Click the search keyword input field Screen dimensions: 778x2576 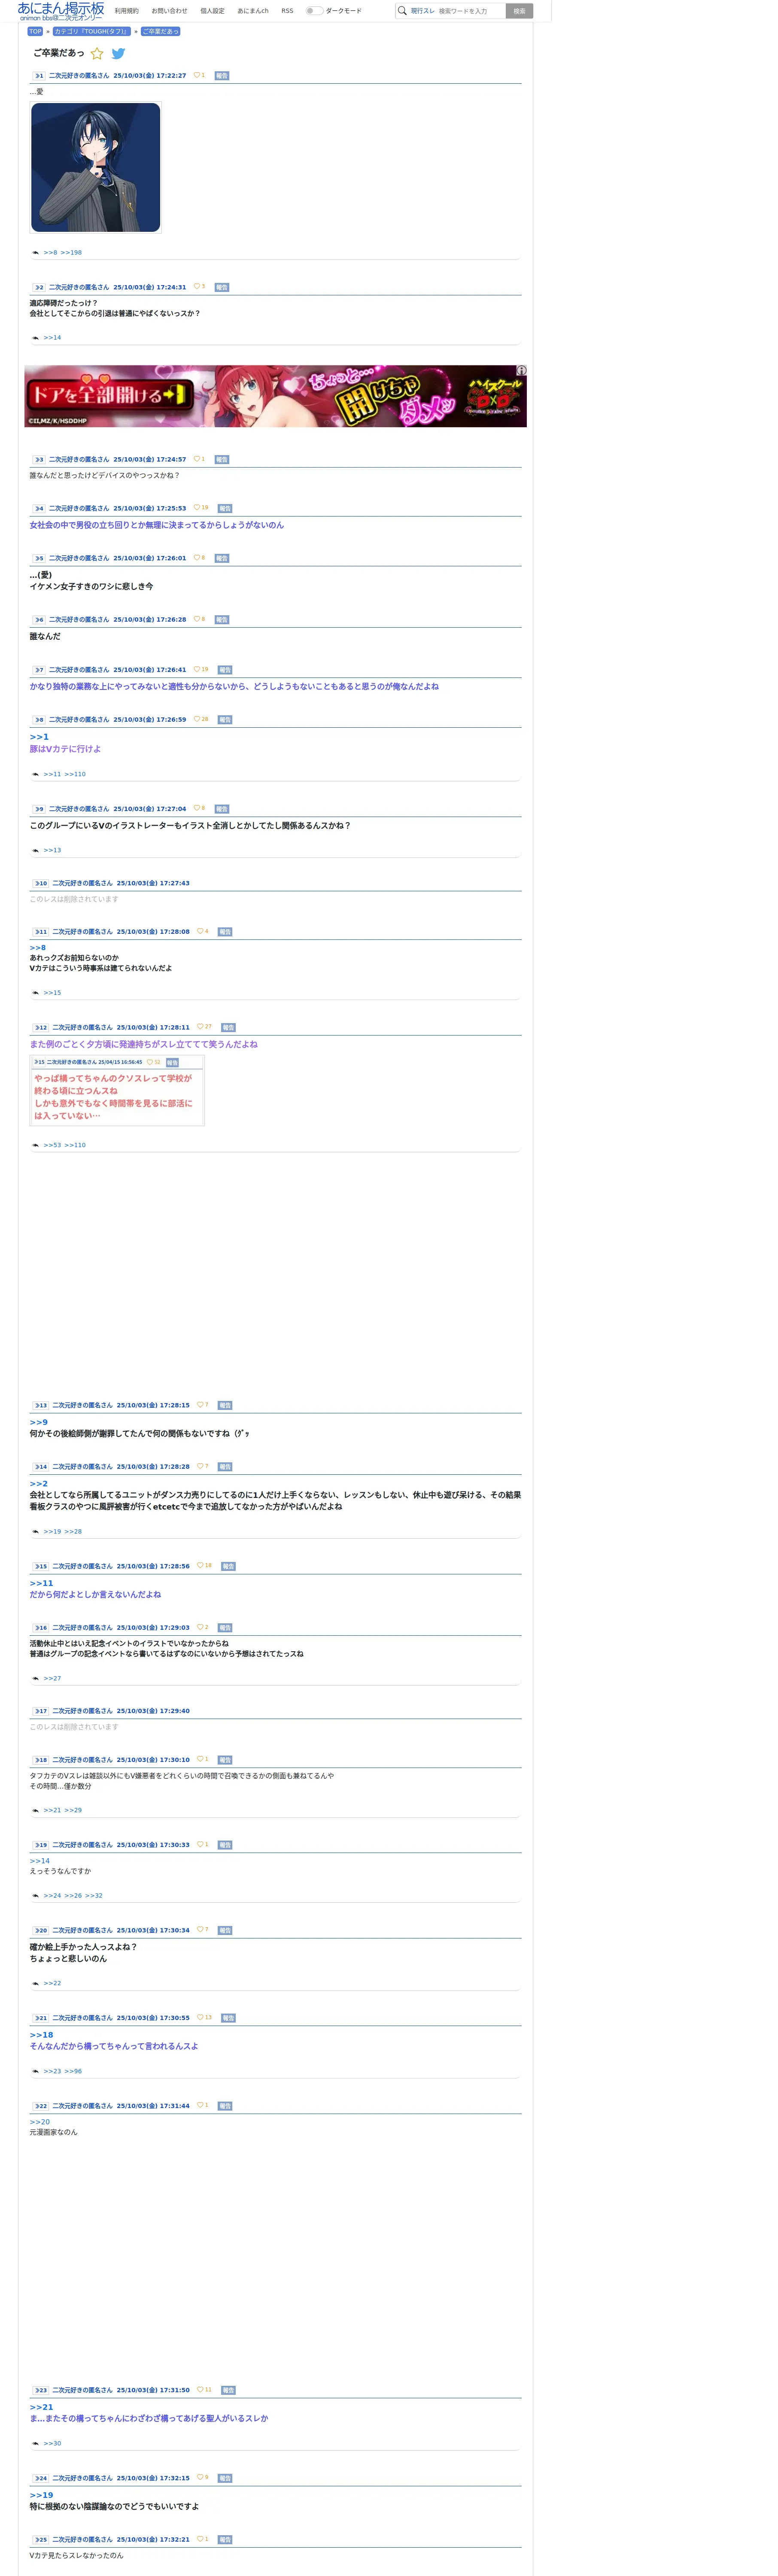tap(470, 11)
